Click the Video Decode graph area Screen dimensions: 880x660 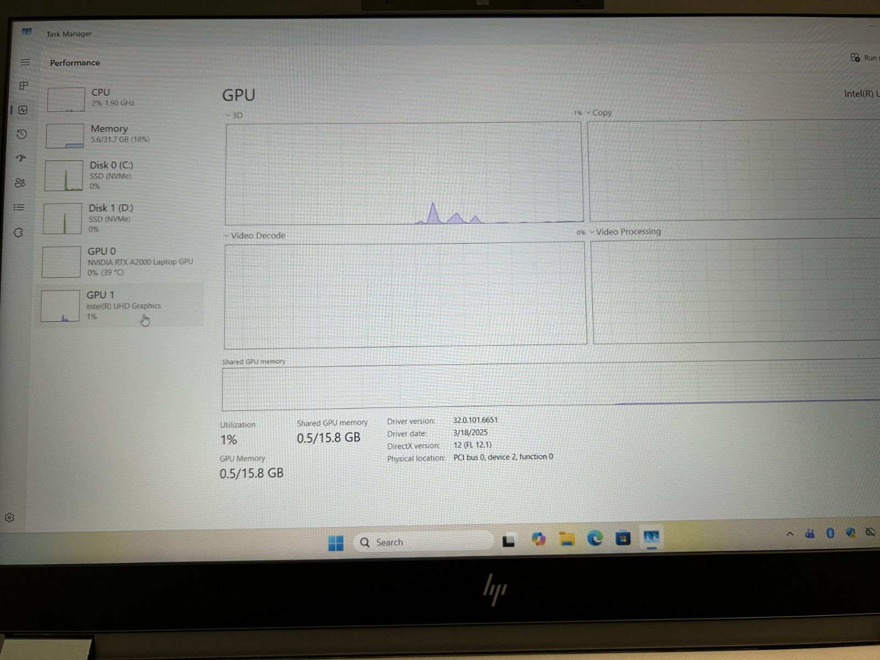(405, 295)
